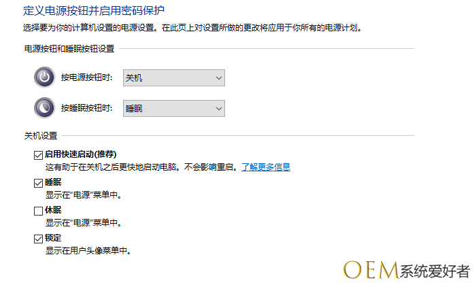Image resolution: width=476 pixels, height=291 pixels.
Task: Click the arrow on the 睡眠 combo box
Action: [219, 108]
